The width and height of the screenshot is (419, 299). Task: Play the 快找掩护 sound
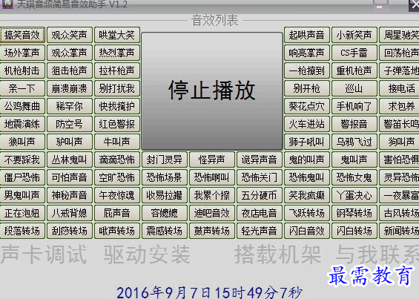[117, 106]
